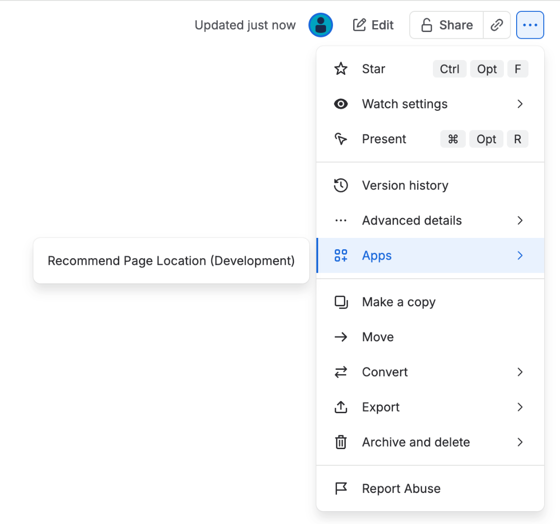Screen dimensions: 560x524
Task: Expand the Apps submenu chevron
Action: pos(520,256)
